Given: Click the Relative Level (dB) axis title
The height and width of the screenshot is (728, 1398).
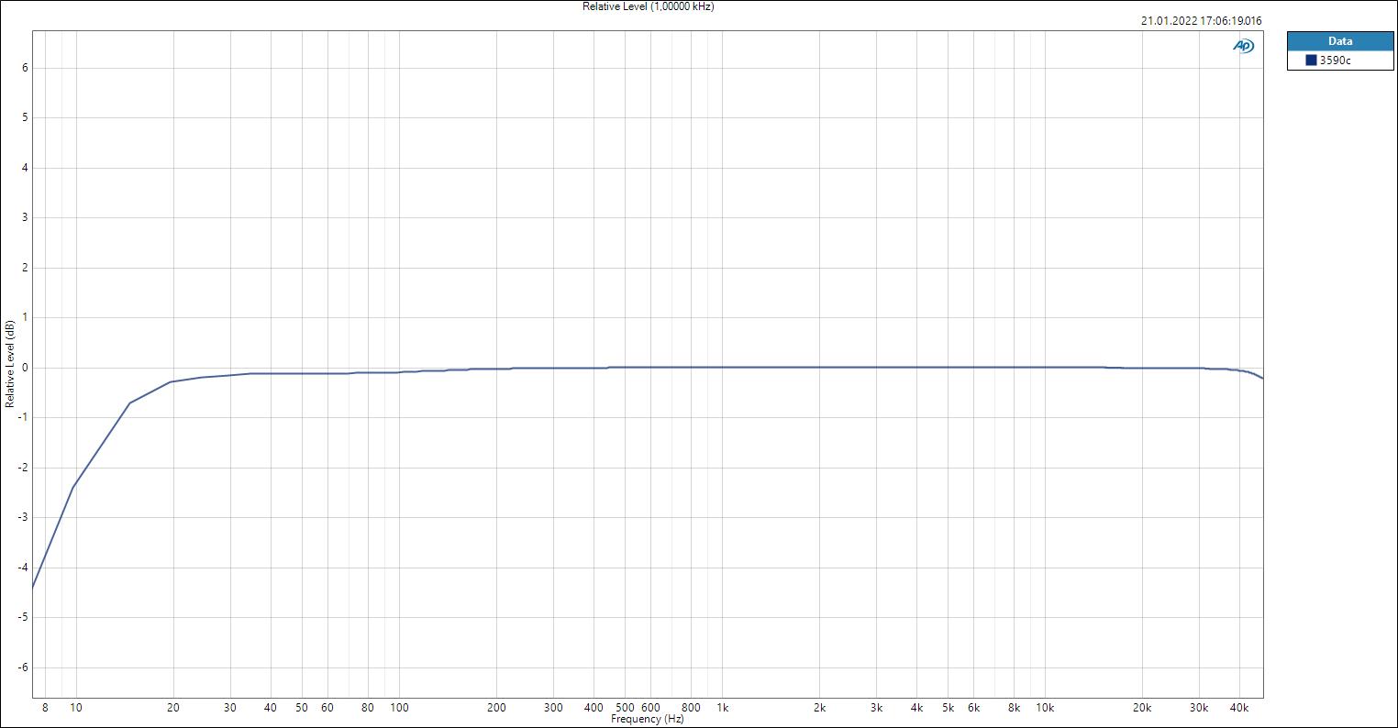Looking at the screenshot, I should click(9, 364).
